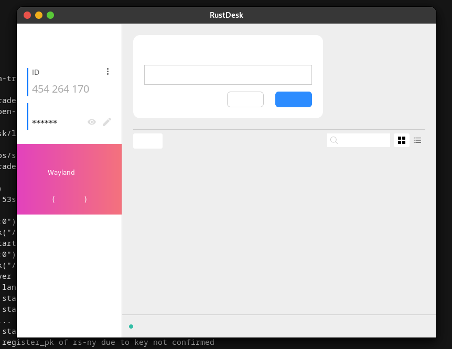The image size is (452, 349).
Task: Switch the peers panel to list view
Action: pyautogui.click(x=417, y=140)
